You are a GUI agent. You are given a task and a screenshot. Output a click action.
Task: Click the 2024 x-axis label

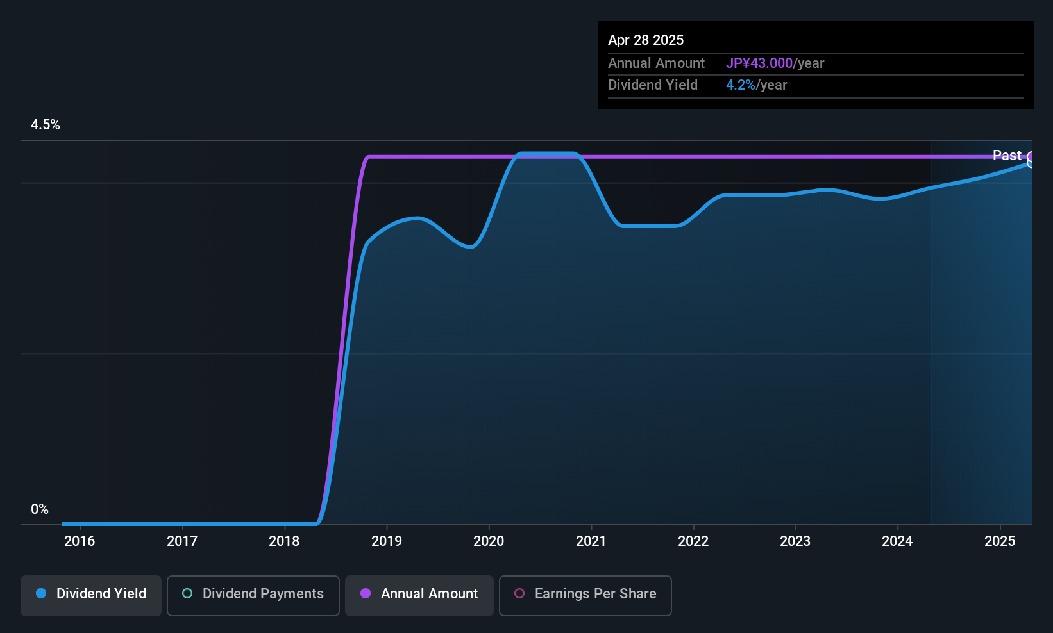pos(897,541)
